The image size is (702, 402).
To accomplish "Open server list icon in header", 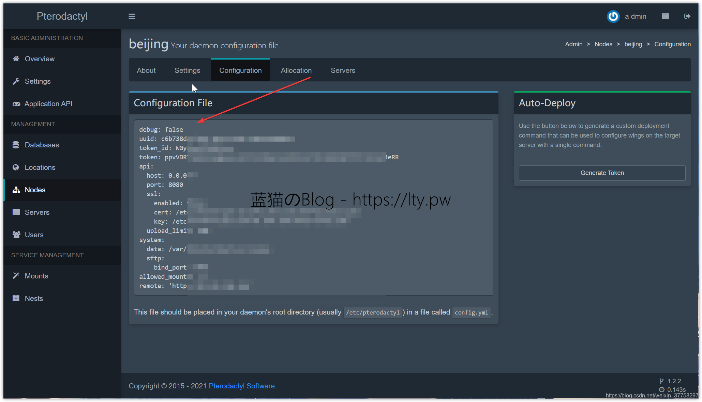I will (x=665, y=16).
